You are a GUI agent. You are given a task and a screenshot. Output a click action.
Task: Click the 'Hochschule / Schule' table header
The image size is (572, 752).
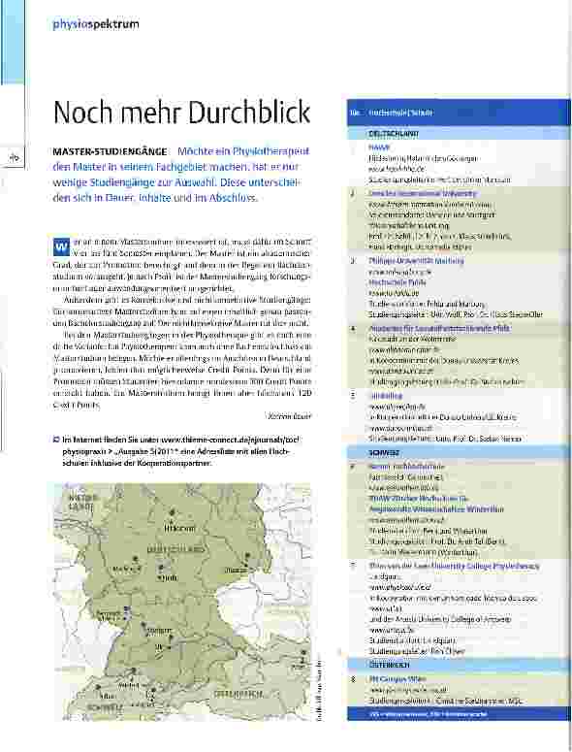click(x=401, y=113)
